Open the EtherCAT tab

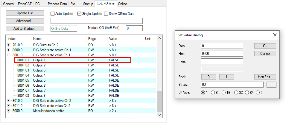[x=25, y=4]
